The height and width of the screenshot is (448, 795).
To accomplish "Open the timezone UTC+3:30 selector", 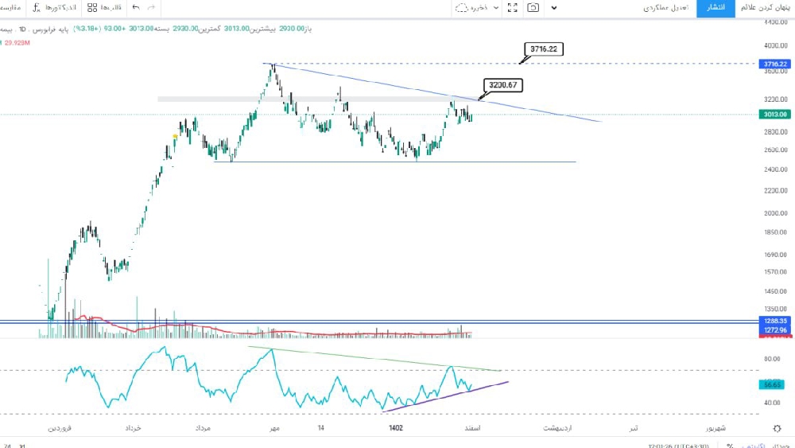I will (679, 446).
